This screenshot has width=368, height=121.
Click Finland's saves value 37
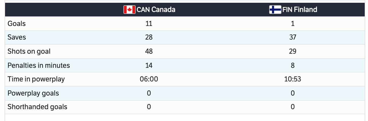coord(293,37)
